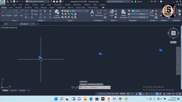This screenshot has width=182, height=102.
Task: Open the Dimension menu
Action: 58,5
